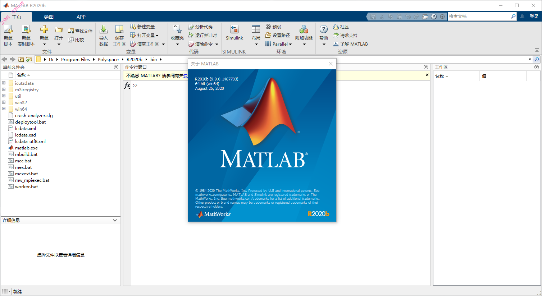Click Find Files (查找文件)
The height and width of the screenshot is (296, 542).
(x=80, y=31)
